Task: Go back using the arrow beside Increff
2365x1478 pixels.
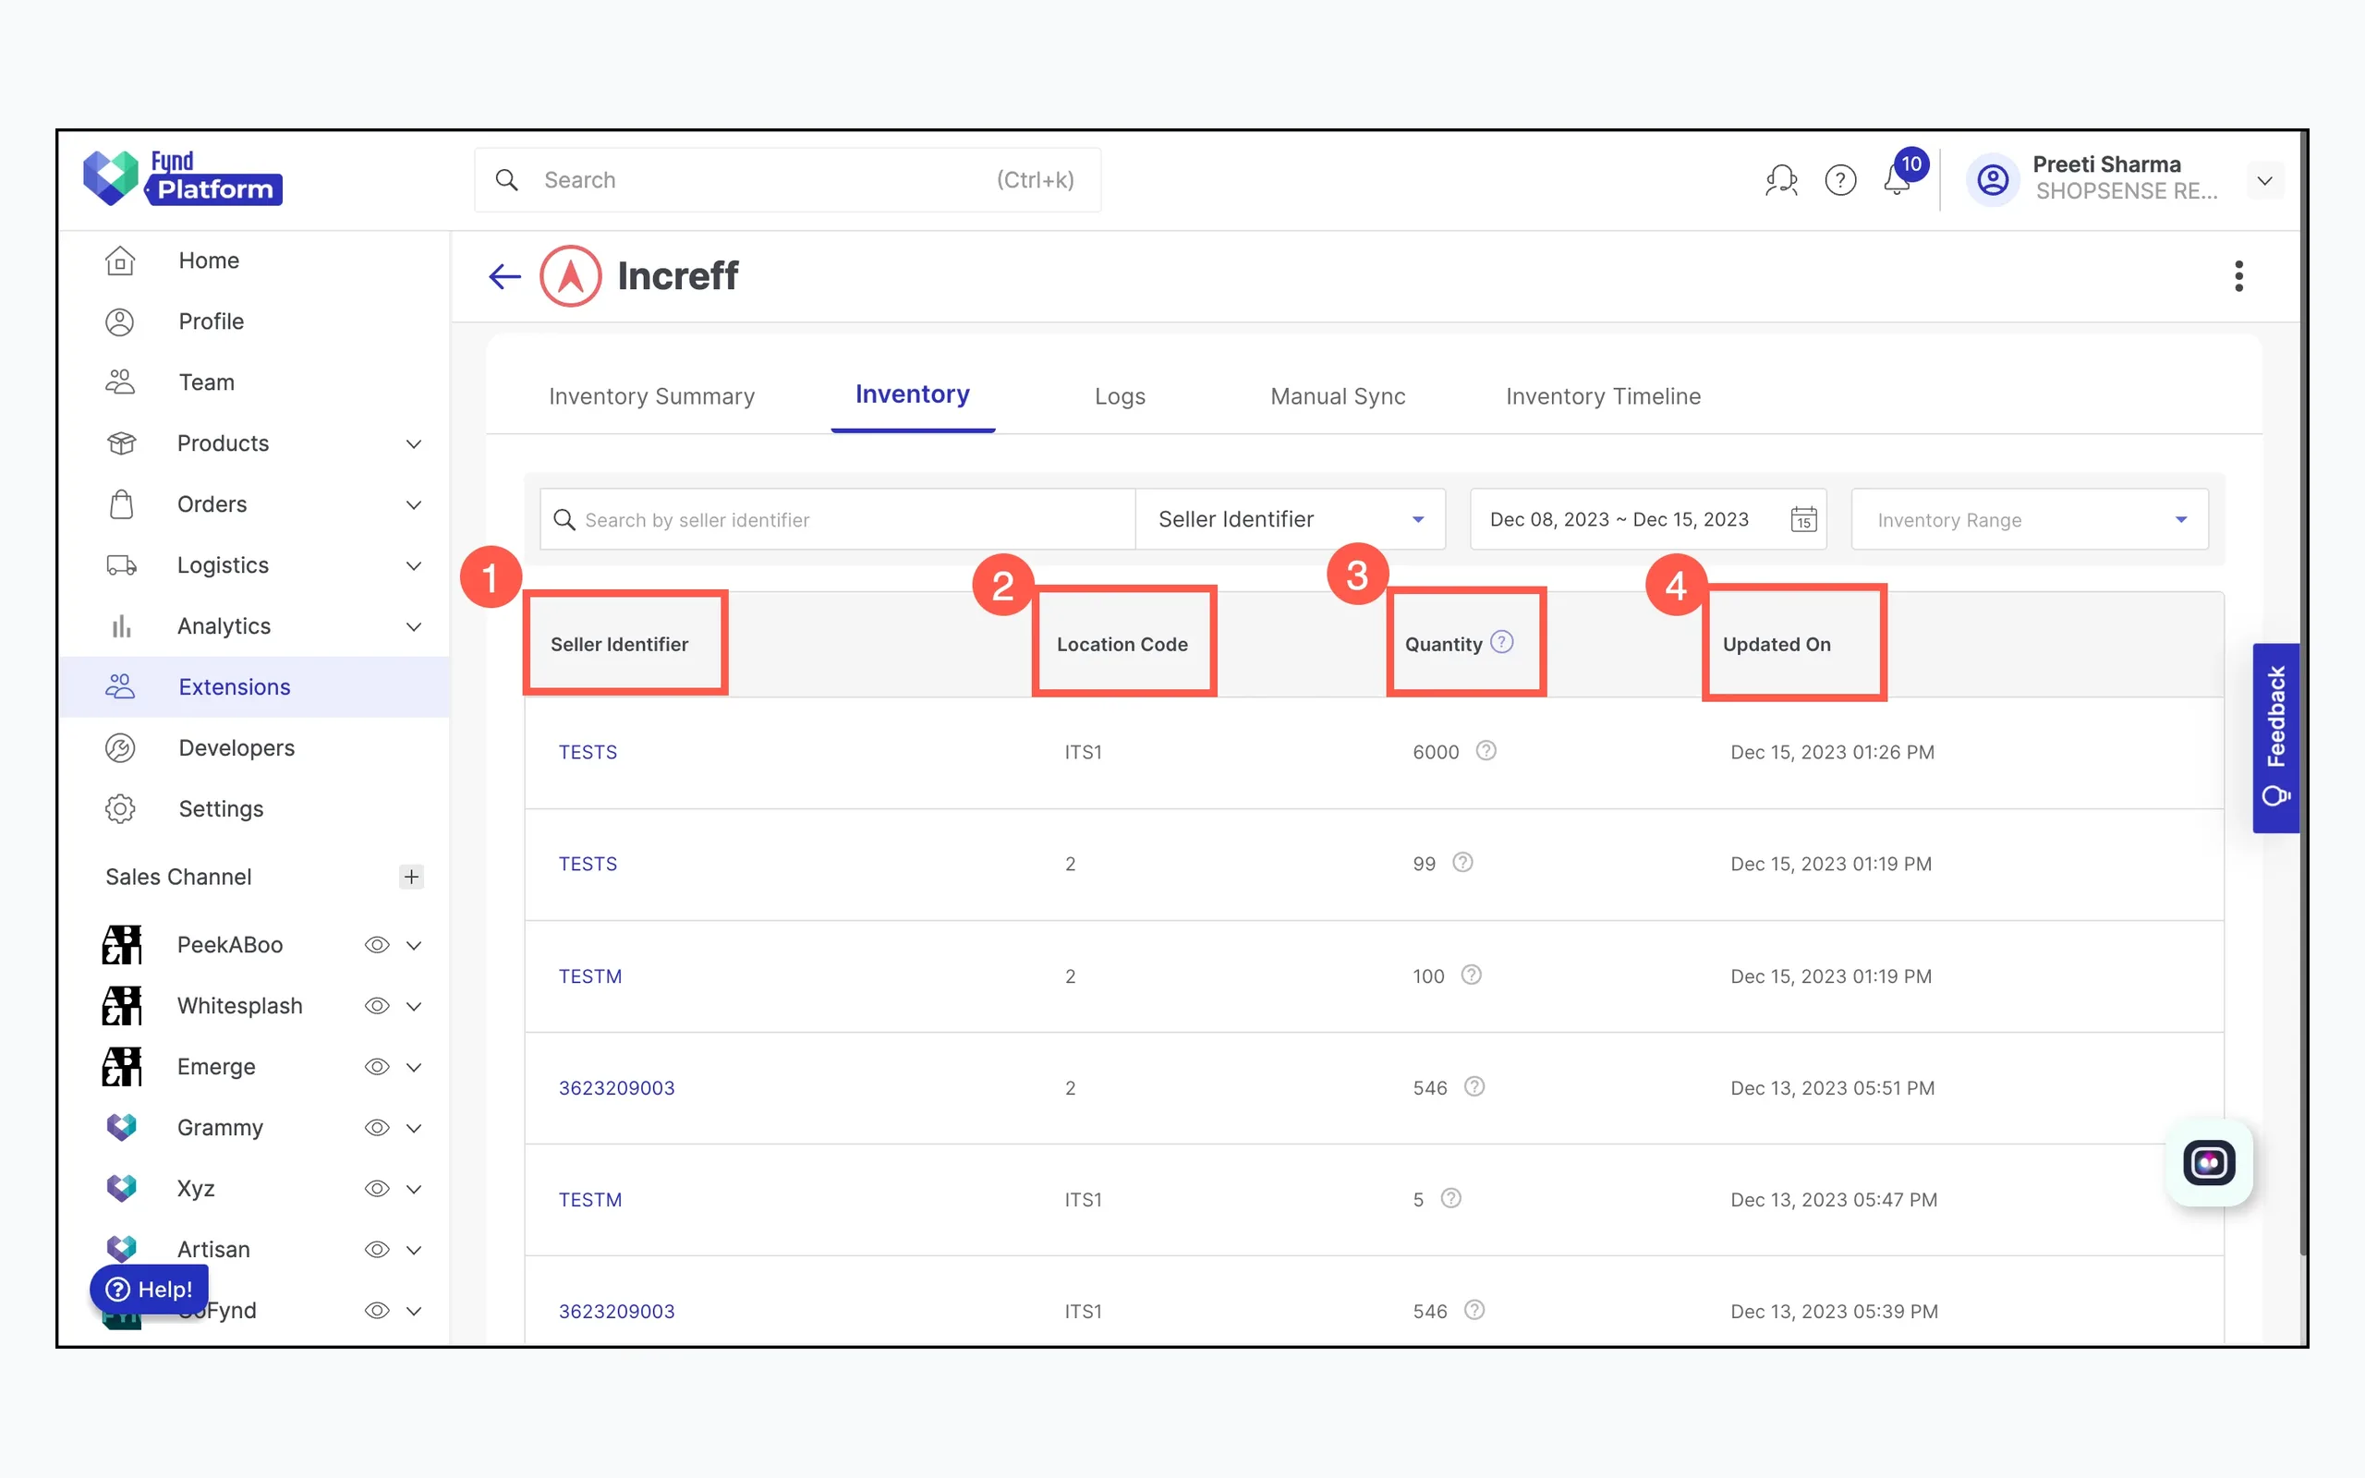Action: click(504, 276)
